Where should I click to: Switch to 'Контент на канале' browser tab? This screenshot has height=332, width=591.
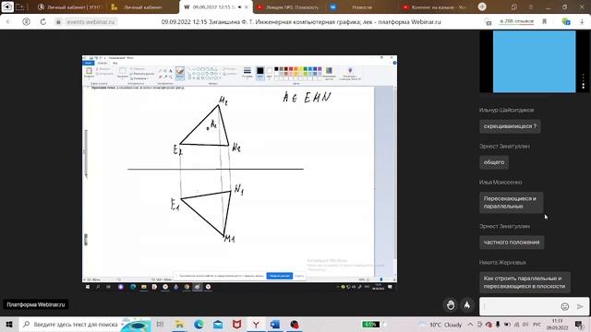click(434, 7)
